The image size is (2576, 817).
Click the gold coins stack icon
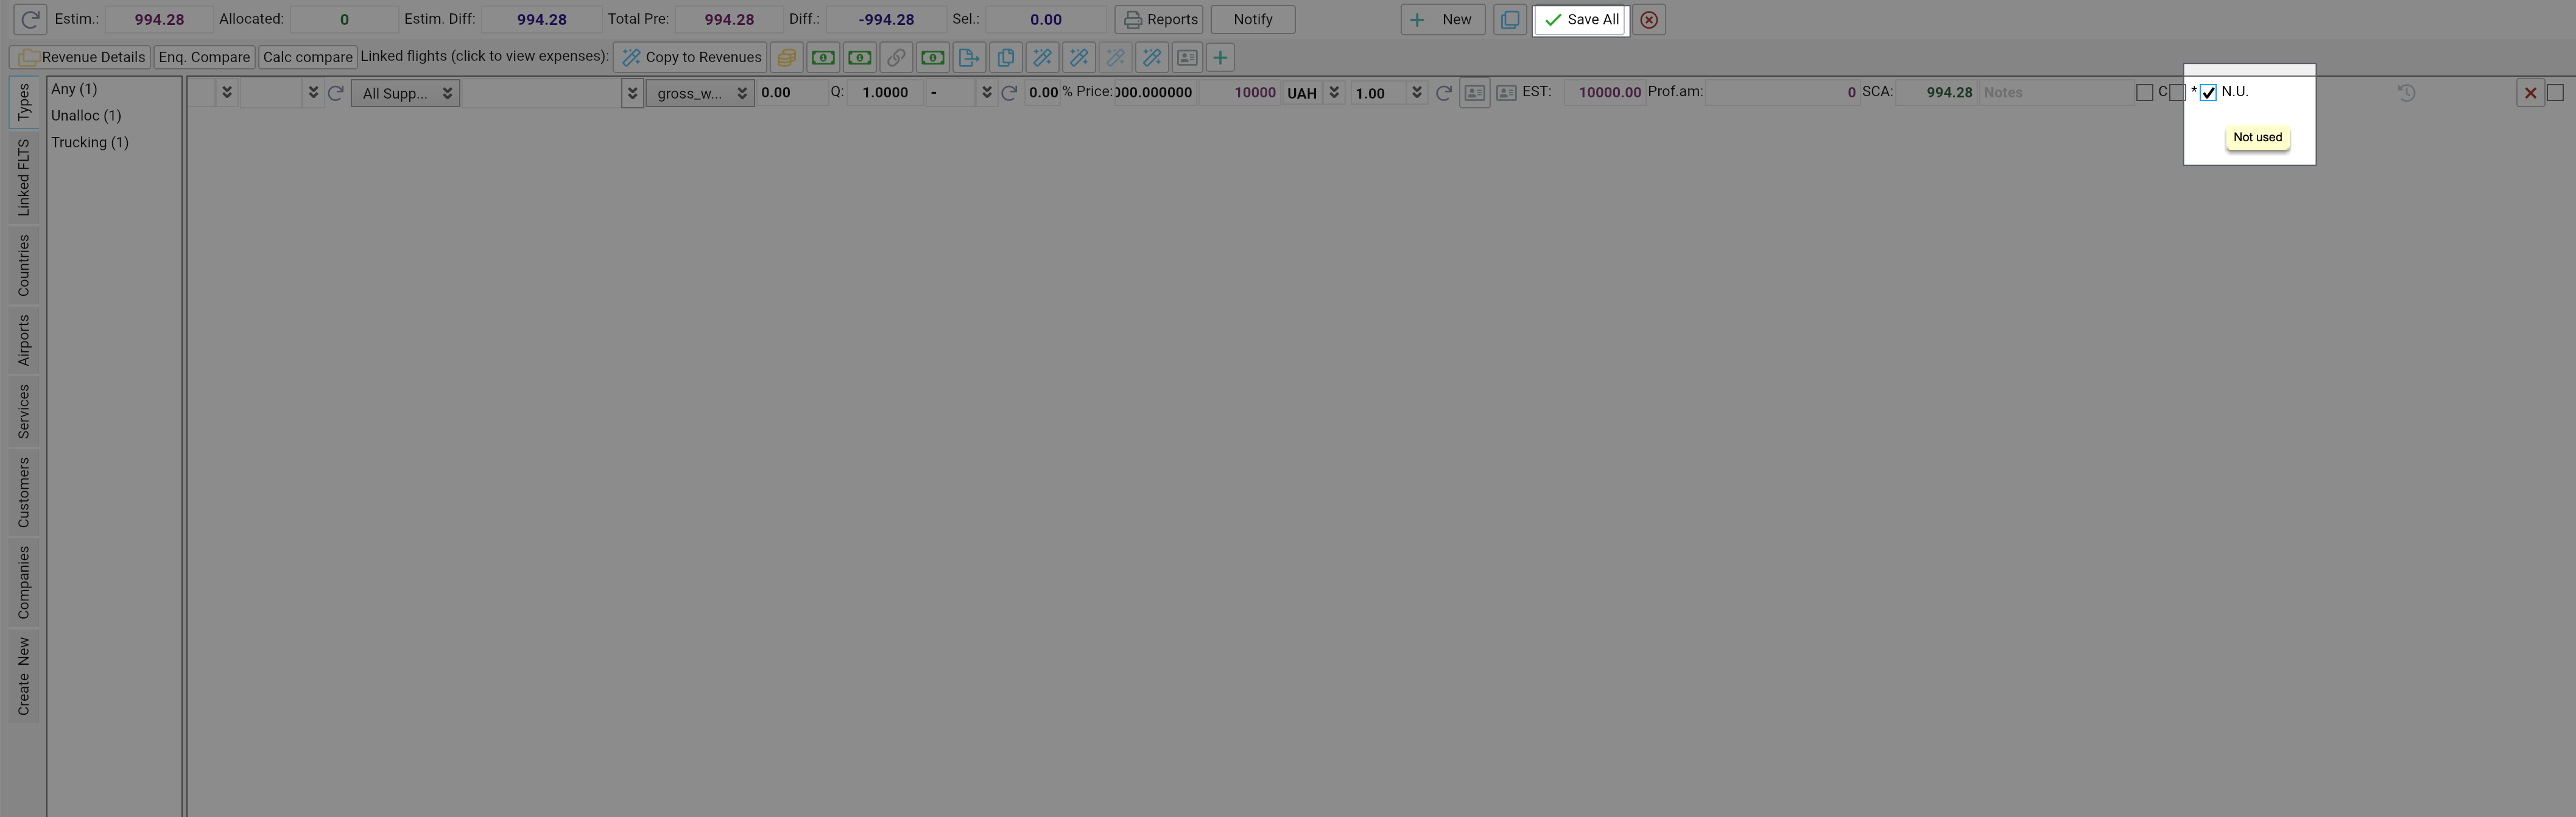(x=786, y=58)
